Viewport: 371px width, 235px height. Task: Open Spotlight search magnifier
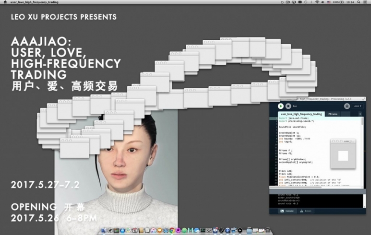click(358, 2)
